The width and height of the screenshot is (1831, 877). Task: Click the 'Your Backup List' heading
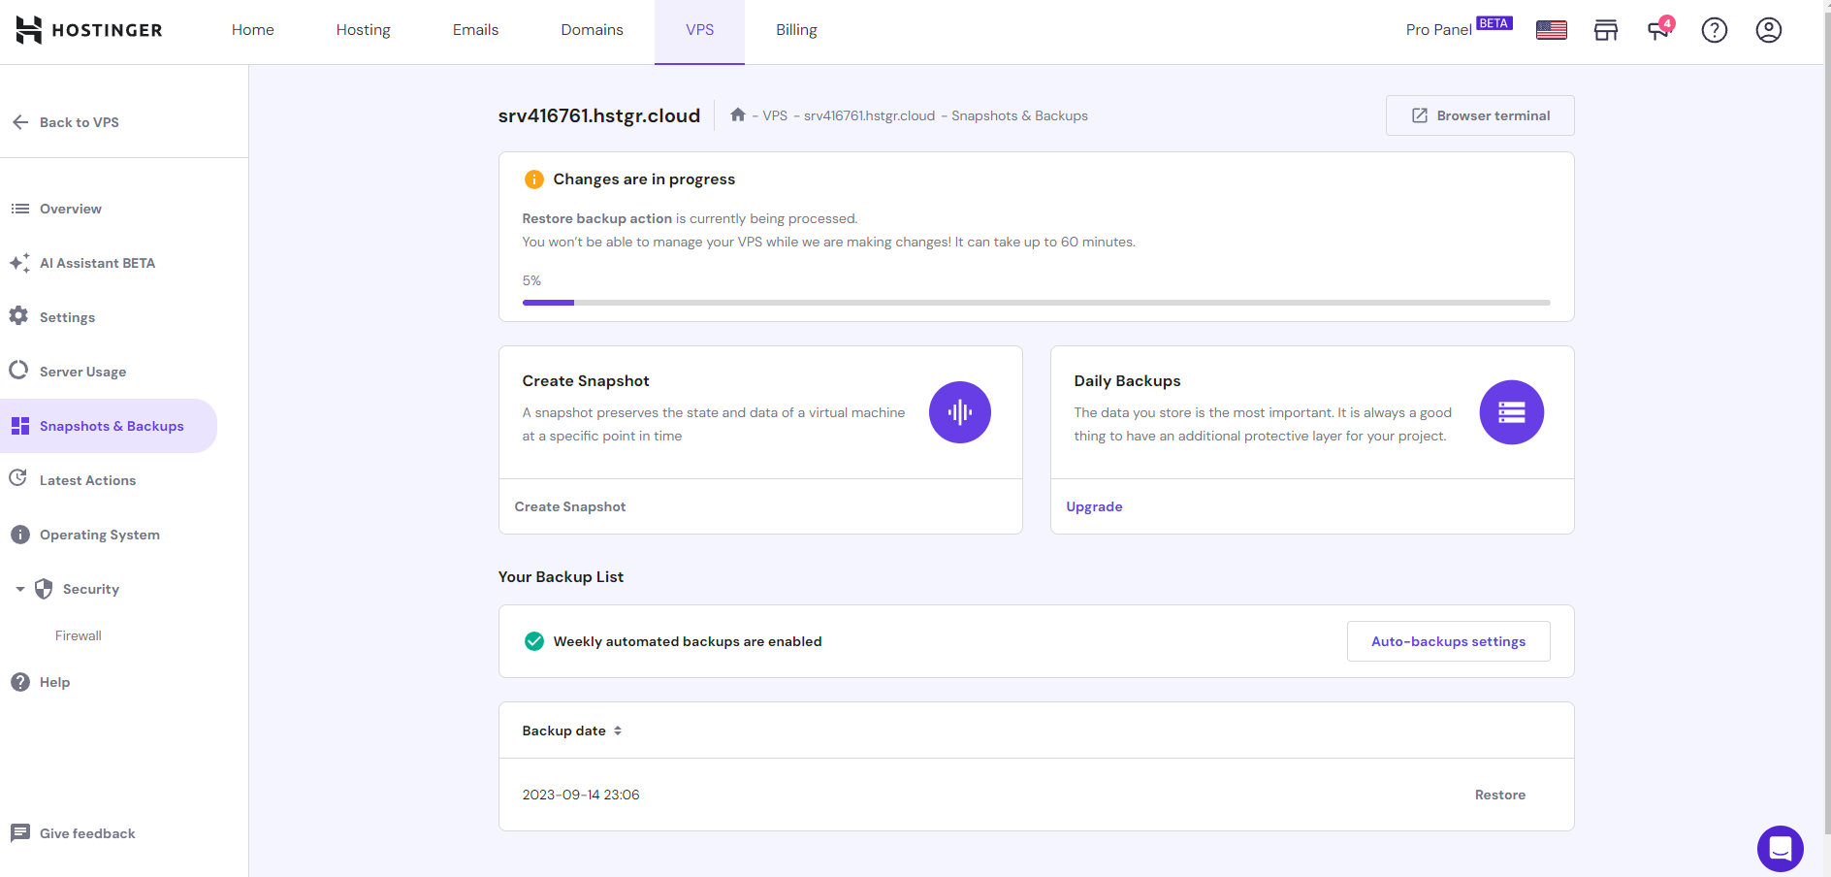(562, 576)
